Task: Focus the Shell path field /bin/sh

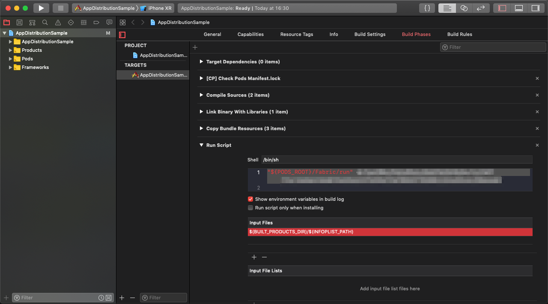Action: pyautogui.click(x=397, y=160)
